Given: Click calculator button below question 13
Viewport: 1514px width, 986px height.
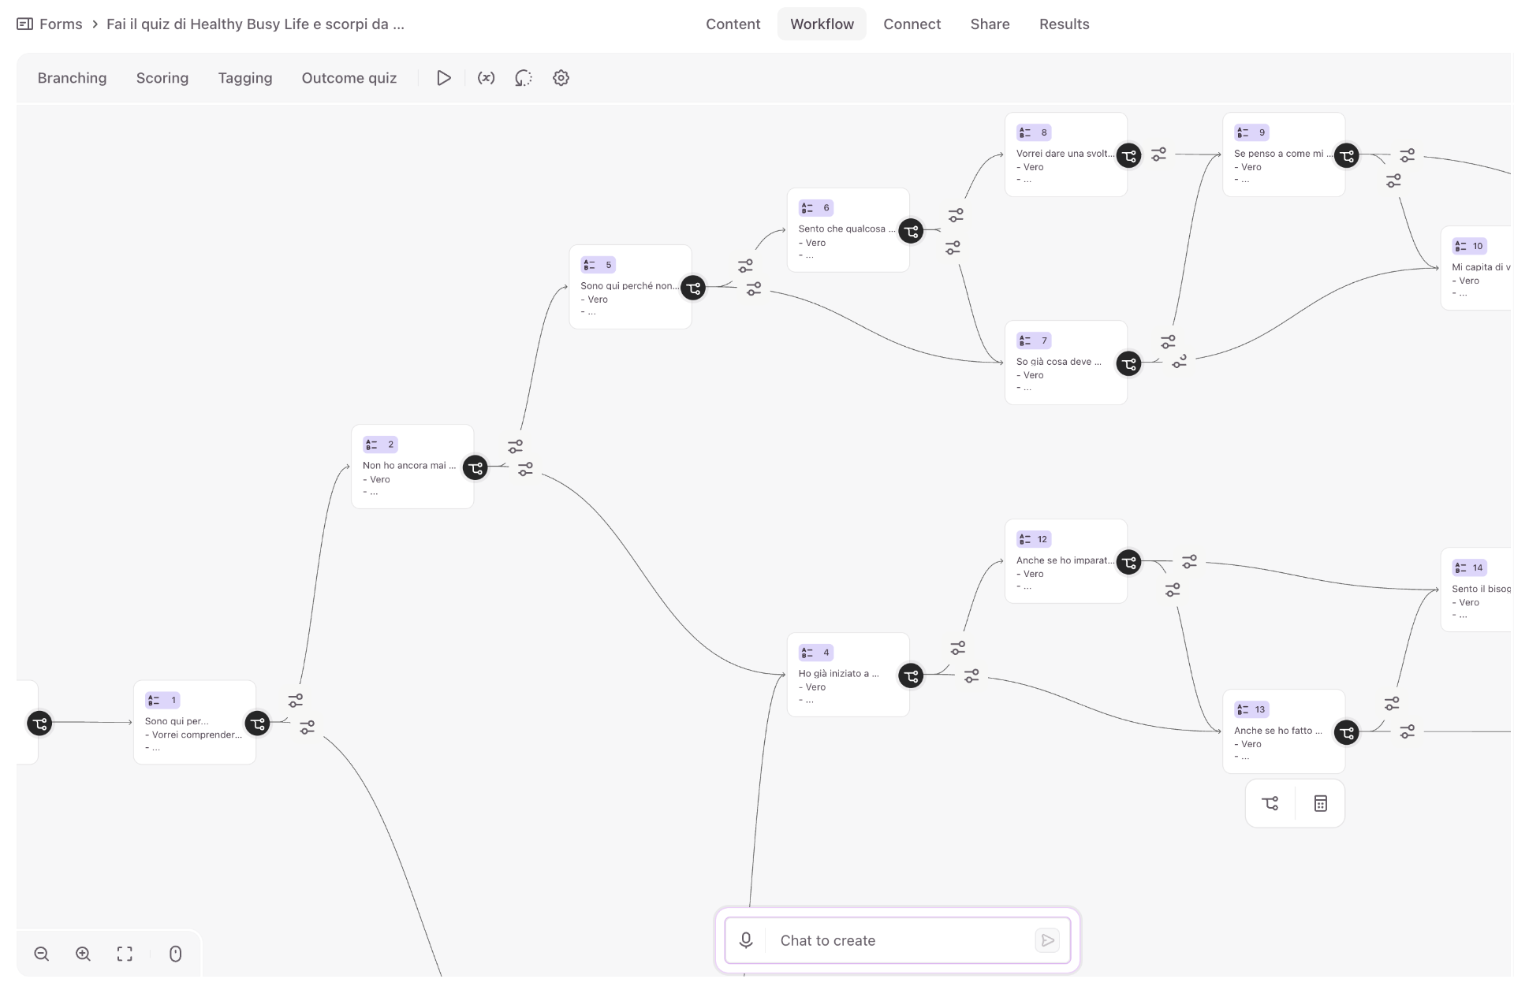Looking at the screenshot, I should 1321,803.
